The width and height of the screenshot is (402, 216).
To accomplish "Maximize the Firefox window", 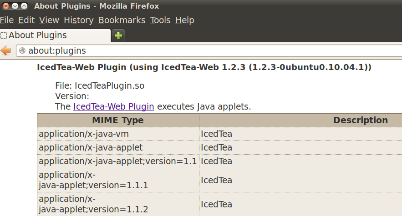I will 24,6.
